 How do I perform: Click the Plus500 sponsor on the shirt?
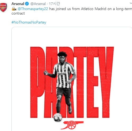point(62,73)
